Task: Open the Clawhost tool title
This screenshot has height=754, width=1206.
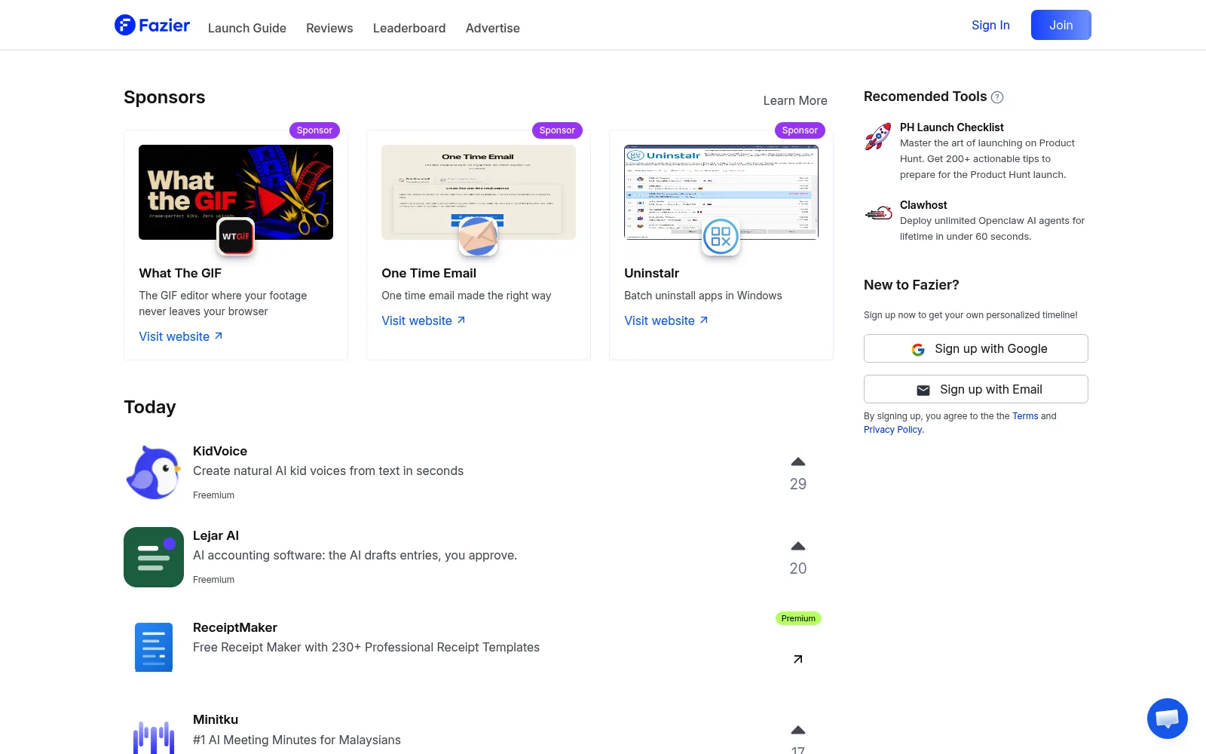Action: pyautogui.click(x=923, y=205)
